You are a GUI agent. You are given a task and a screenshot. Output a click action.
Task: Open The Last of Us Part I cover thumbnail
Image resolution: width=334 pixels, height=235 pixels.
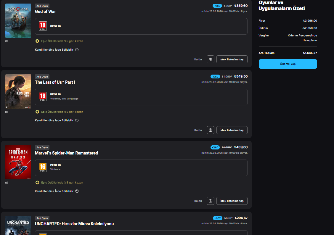[x=18, y=91]
